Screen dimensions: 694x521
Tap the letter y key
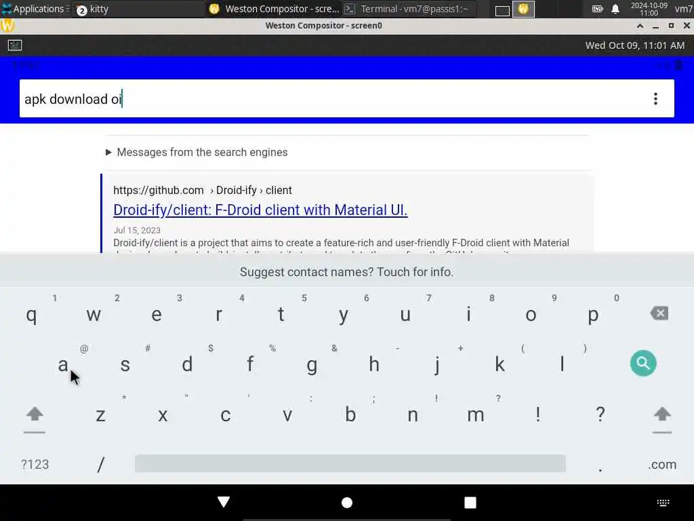pos(344,316)
